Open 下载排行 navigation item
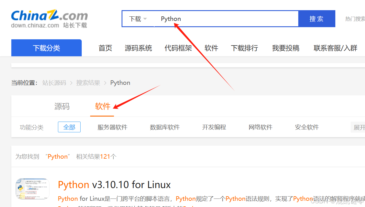Viewport: 365px width, 207px height. (245, 48)
